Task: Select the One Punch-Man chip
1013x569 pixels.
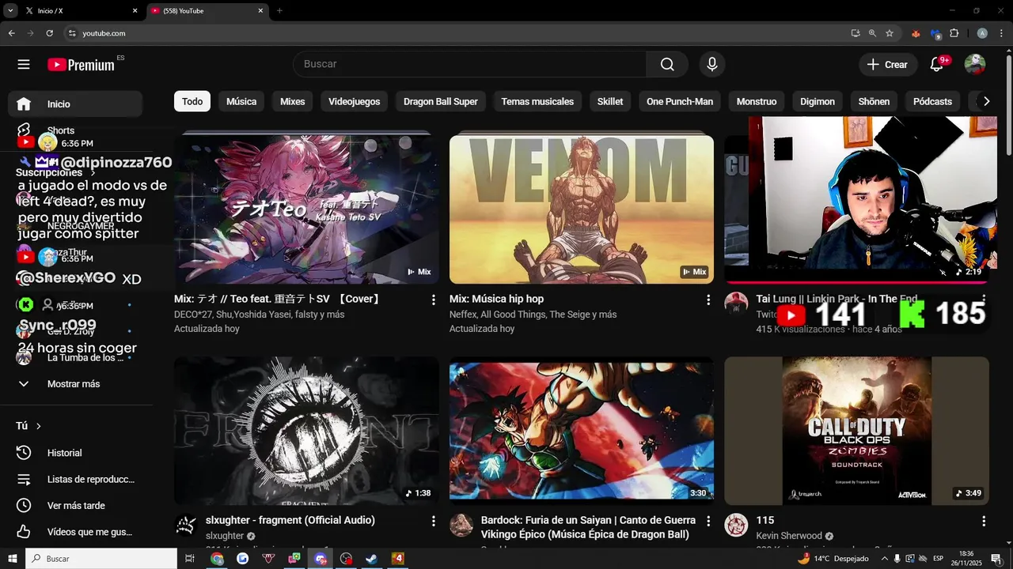Action: (680, 101)
